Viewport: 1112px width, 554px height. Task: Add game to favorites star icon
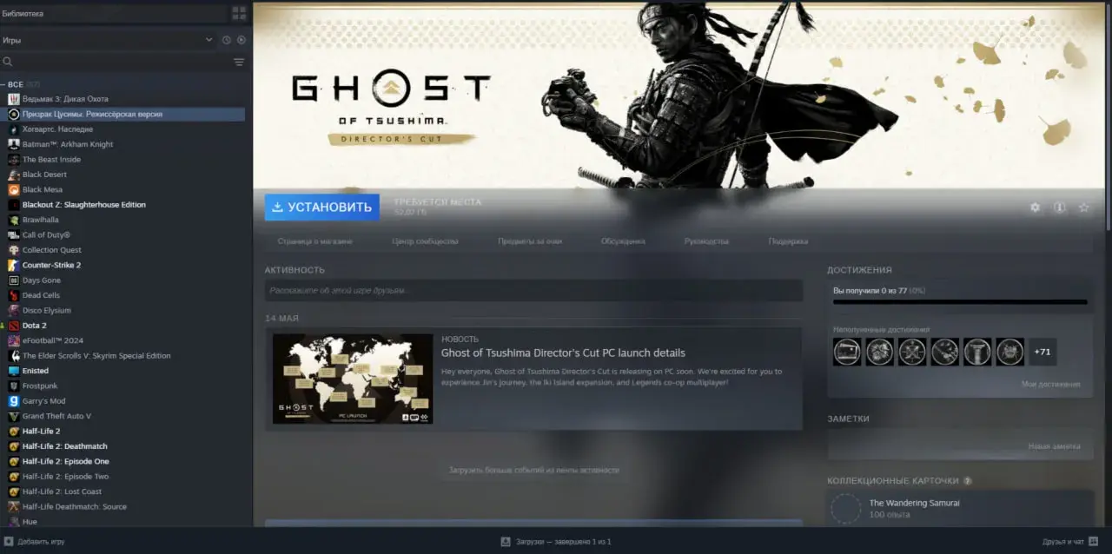pyautogui.click(x=1083, y=208)
